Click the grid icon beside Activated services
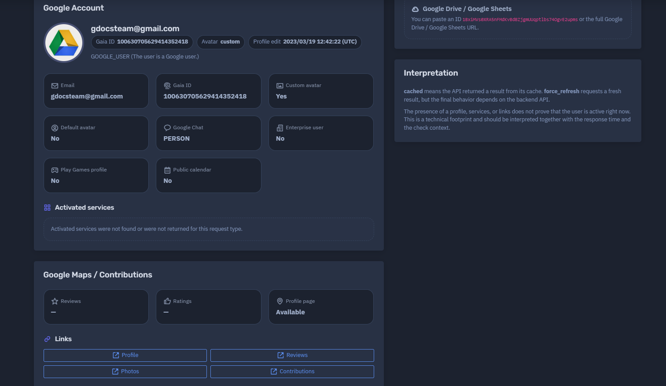 pyautogui.click(x=47, y=208)
